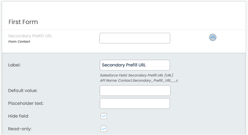Uncheck the Hide field checkbox
Screen dimensions: 248x135
(x=104, y=116)
